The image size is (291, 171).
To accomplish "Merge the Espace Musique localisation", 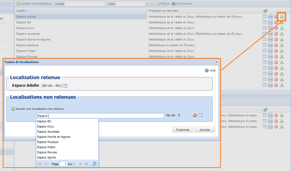I will click(x=282, y=45).
